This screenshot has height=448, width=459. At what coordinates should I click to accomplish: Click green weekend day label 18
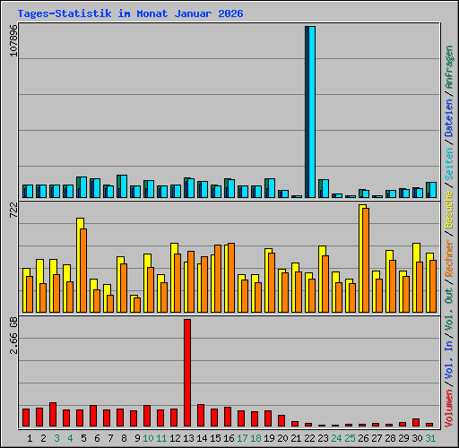tap(255, 438)
